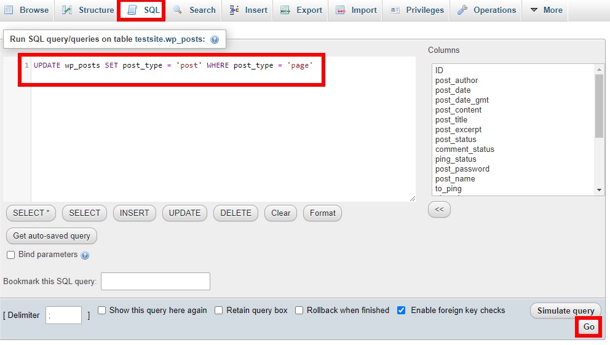
Task: Click the Insert tab icon
Action: click(x=234, y=10)
